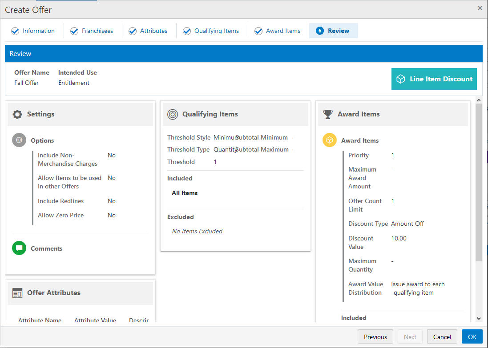
Task: Click the 'Amount Off' discount type value
Action: (x=407, y=224)
